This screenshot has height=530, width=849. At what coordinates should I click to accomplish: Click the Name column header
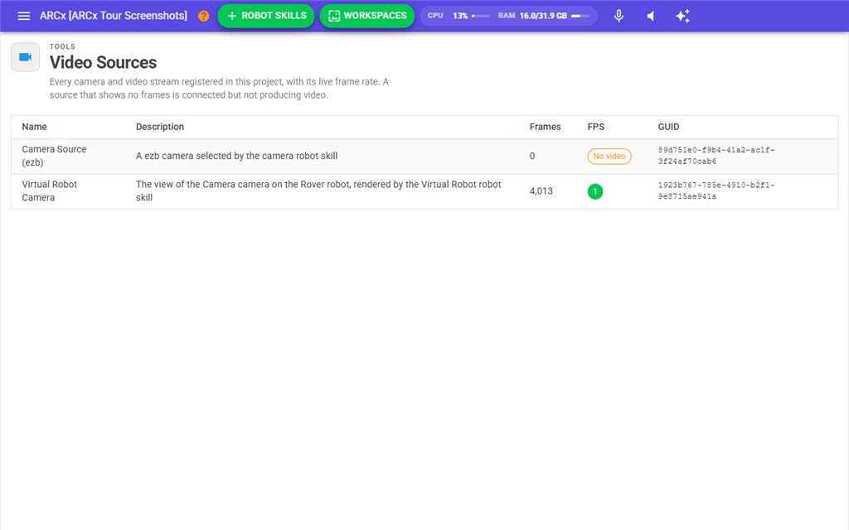coord(34,127)
